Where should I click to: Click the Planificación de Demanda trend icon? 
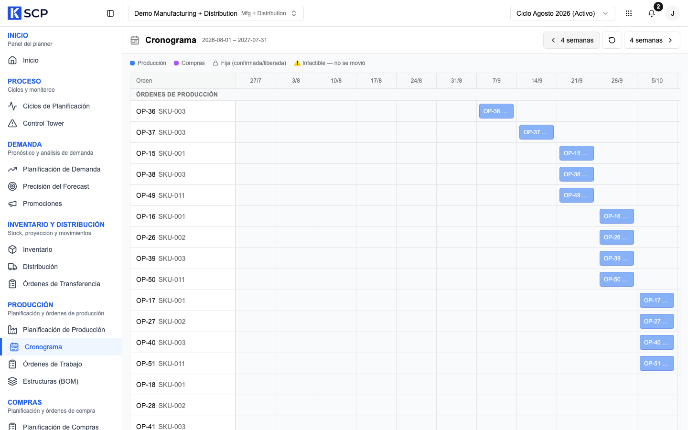coord(12,169)
